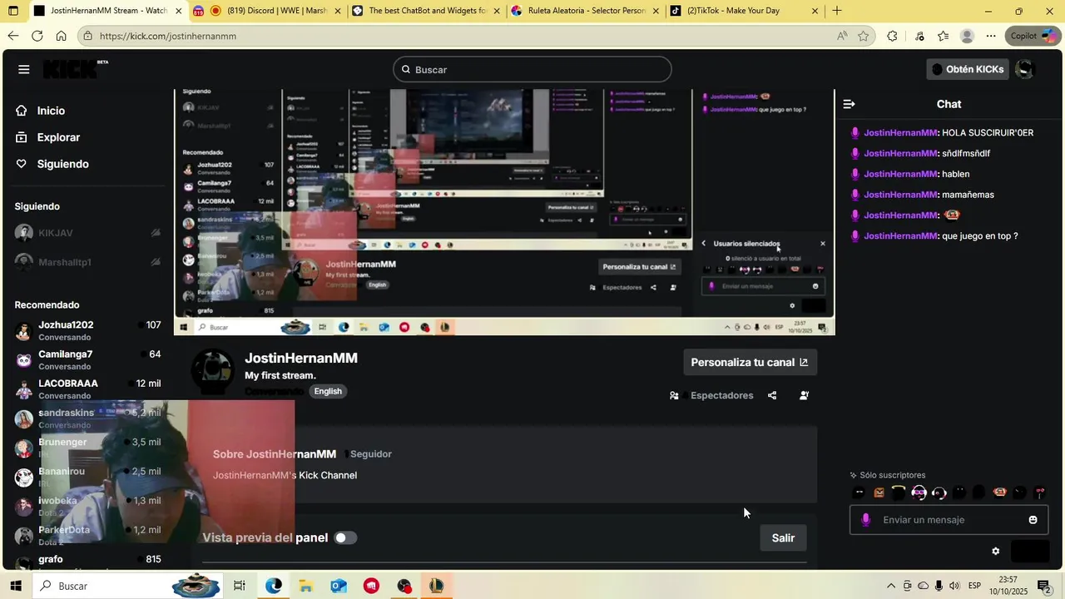Click the Obtén KICKs button
Screen dimensions: 1065x599
click(968, 69)
